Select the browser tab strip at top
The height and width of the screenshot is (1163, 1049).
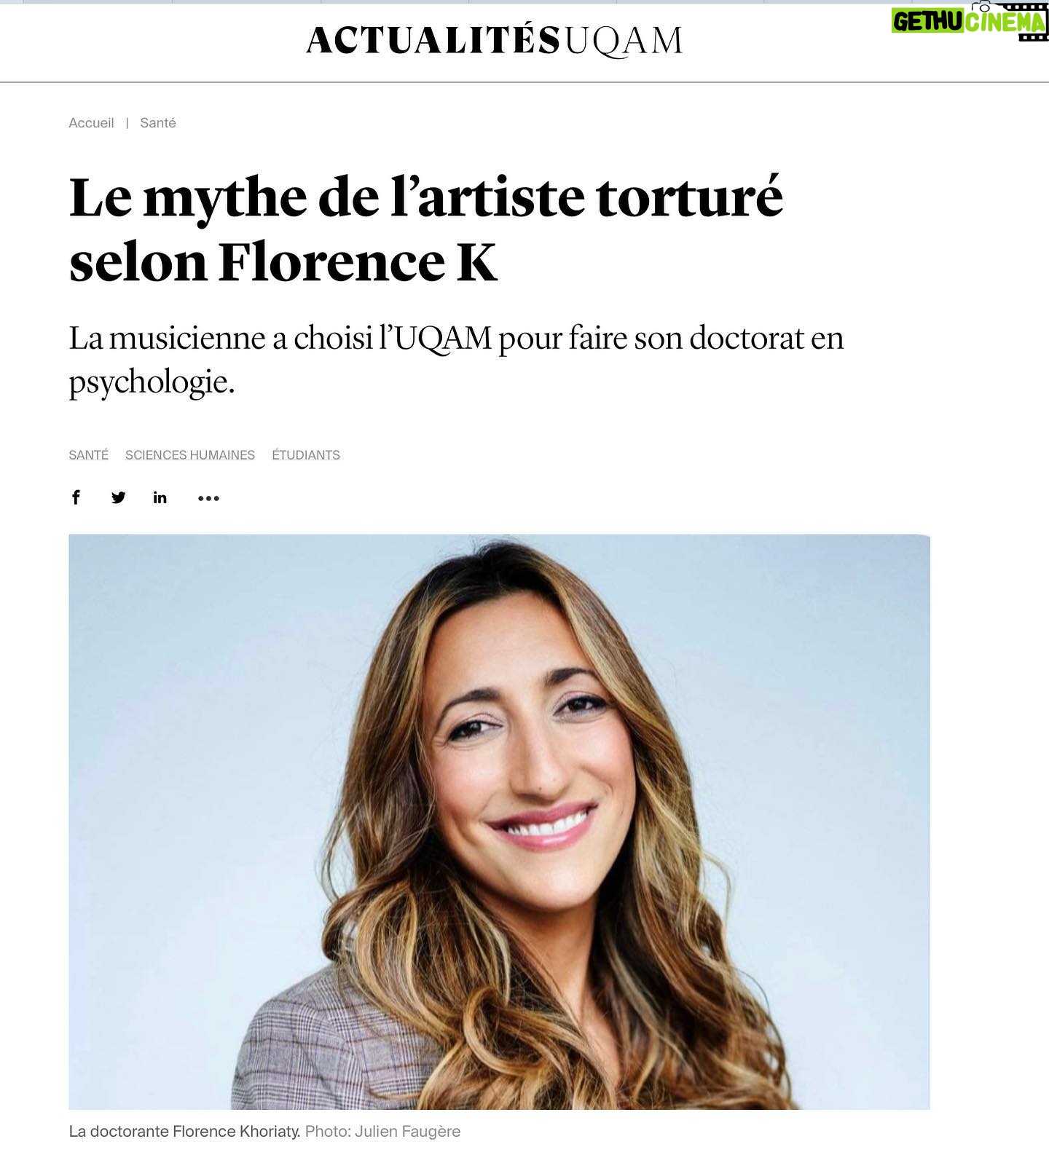coord(524,2)
